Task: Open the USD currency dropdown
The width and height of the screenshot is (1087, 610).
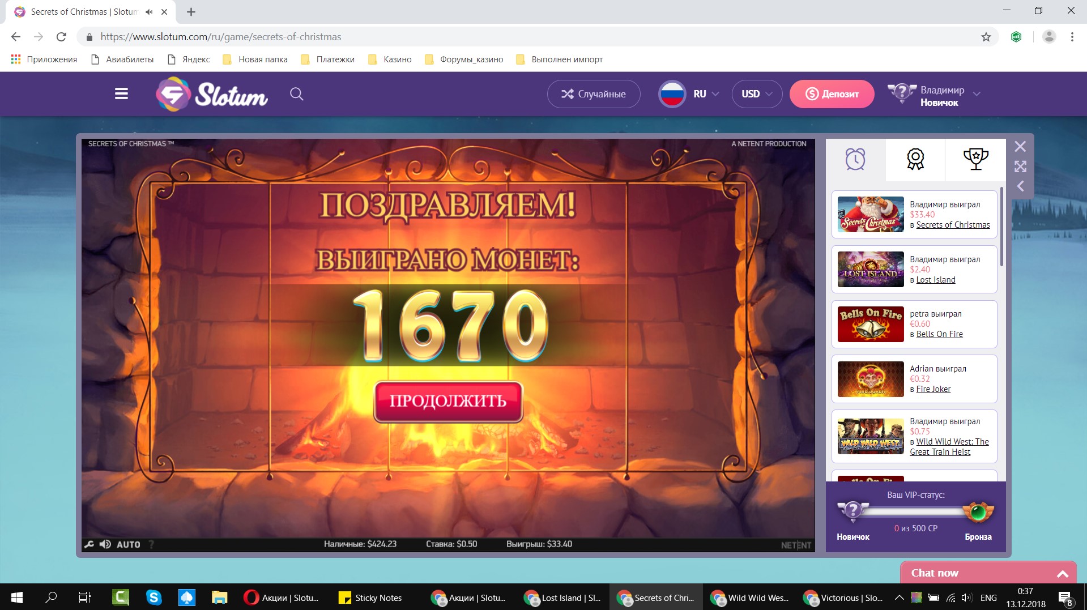Action: click(757, 94)
